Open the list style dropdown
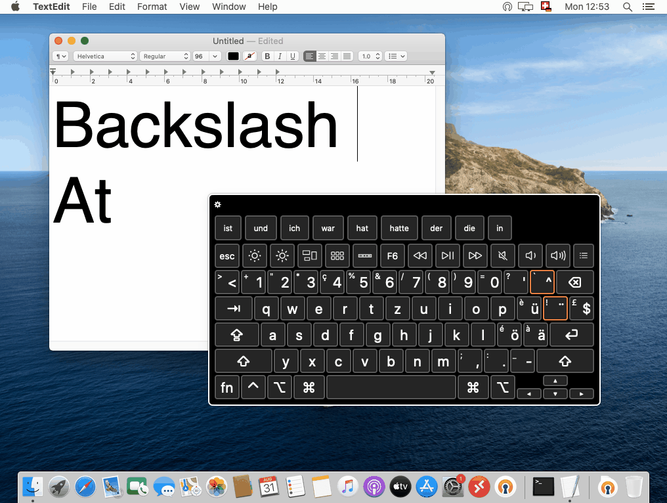Viewport: 667px width, 503px height. pyautogui.click(x=395, y=56)
